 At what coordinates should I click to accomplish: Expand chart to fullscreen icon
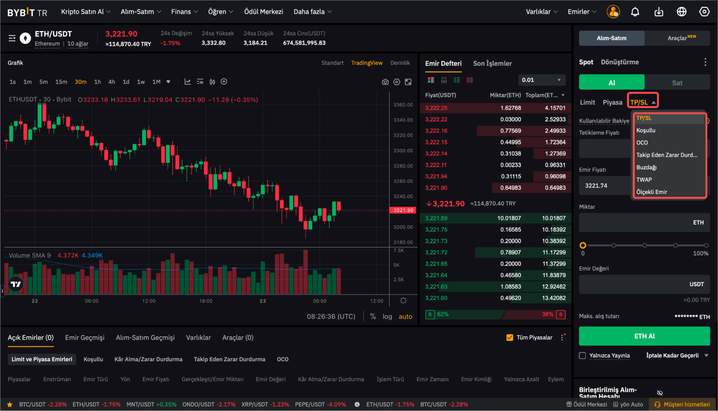[408, 82]
